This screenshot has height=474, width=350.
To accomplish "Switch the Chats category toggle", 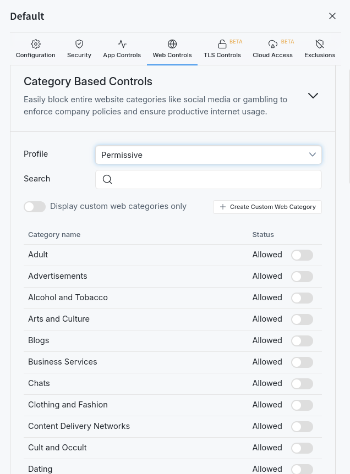I will (x=302, y=384).
